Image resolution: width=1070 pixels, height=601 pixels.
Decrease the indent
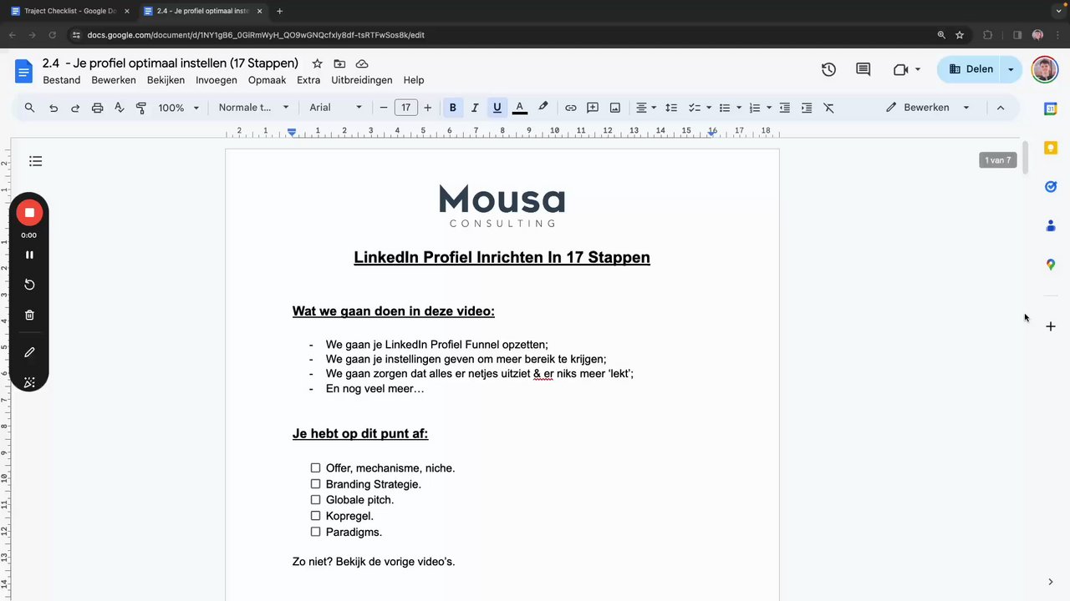pos(784,108)
